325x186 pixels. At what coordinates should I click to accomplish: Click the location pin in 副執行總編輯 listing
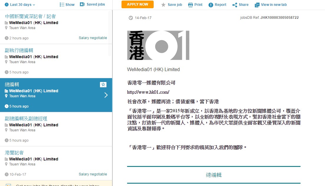coord(6,62)
